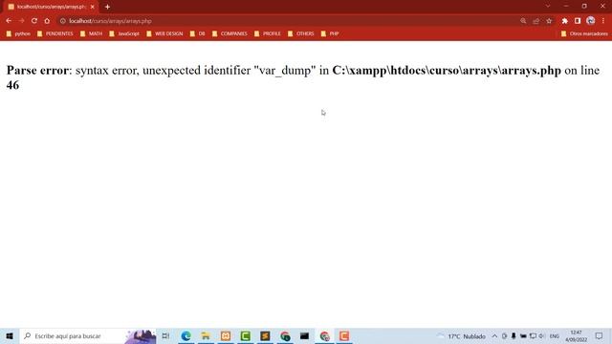
Task: Minimize the Chrome window
Action: [x=566, y=7]
